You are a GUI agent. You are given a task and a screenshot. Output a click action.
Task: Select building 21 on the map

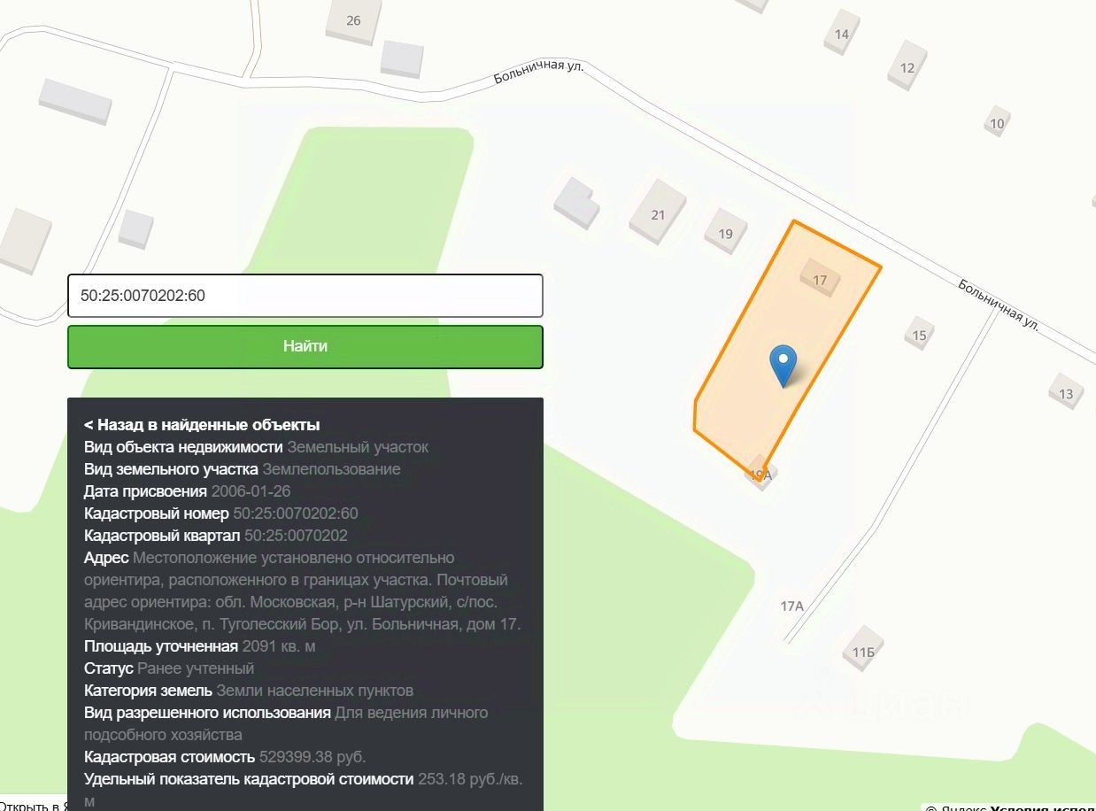click(x=658, y=213)
